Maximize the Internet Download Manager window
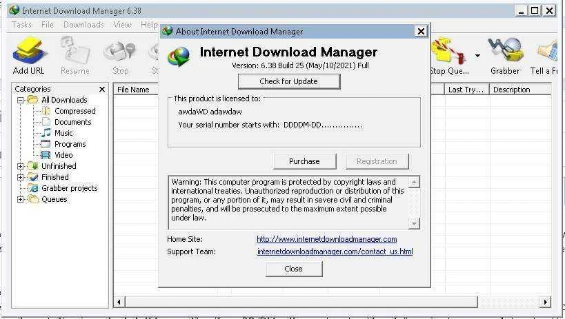 tap(535, 10)
